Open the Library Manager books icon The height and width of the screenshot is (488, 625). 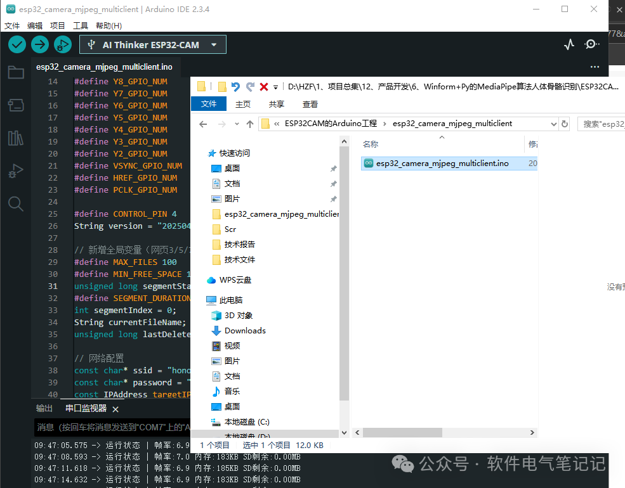16,138
